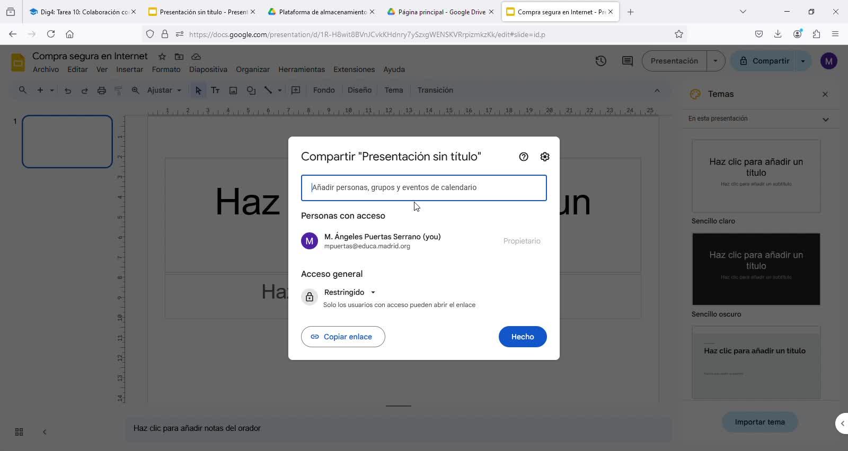
Task: Open share dialog help icon
Action: tap(524, 157)
